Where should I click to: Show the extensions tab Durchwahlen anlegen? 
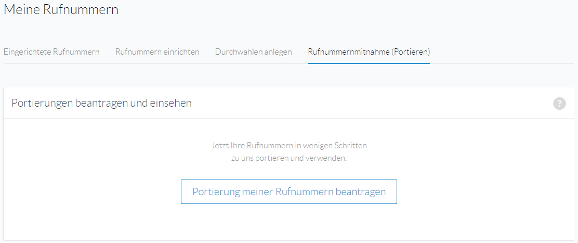pyautogui.click(x=254, y=52)
